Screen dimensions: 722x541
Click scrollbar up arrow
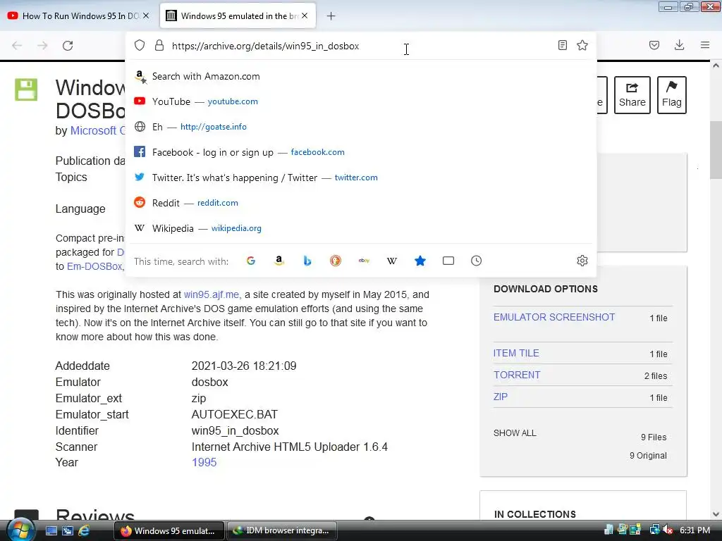(716, 66)
